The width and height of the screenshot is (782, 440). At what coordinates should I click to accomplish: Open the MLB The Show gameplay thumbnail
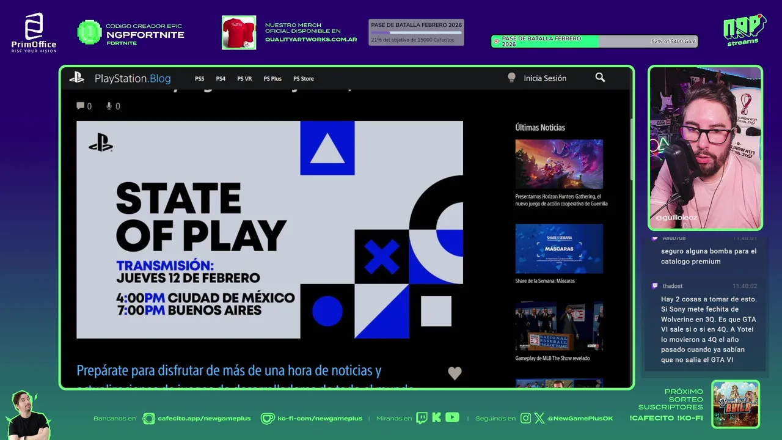tap(559, 326)
